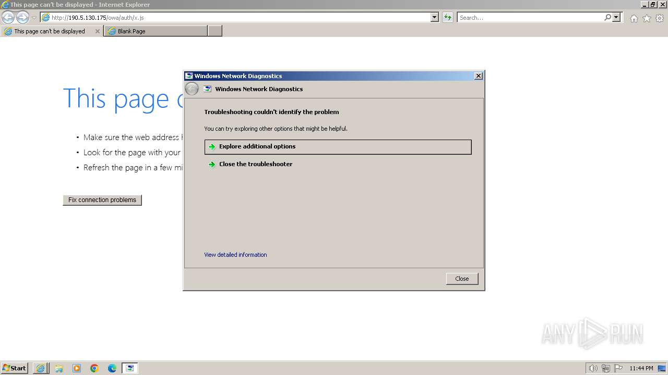Open the File Explorer taskbar icon
This screenshot has height=375, width=668.
click(59, 368)
